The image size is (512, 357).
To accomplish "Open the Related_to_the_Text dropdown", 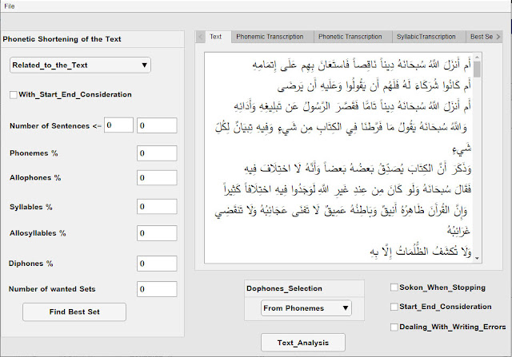I will click(80, 65).
